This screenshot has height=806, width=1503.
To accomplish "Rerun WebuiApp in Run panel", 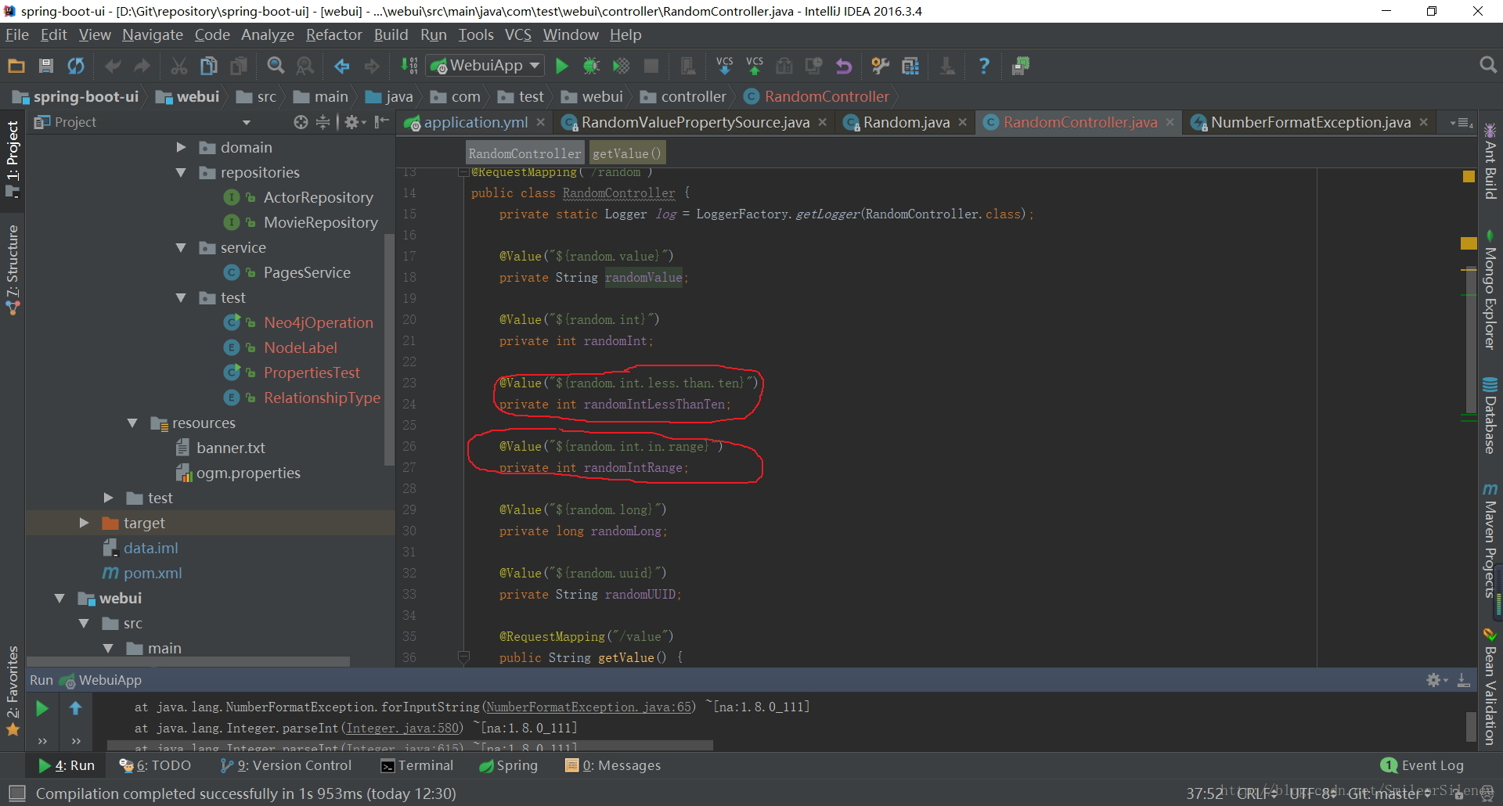I will [42, 708].
